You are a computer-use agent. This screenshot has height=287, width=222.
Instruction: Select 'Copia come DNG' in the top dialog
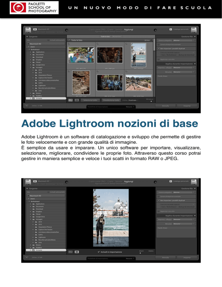pos(97,29)
